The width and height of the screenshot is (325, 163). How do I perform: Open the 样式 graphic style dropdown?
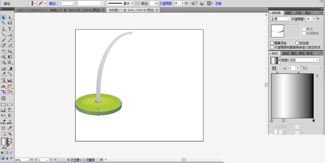pos(156,3)
